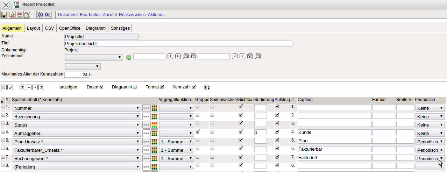This screenshot has height=172, width=447.
Task: Click the move-to-top arrow icon
Action: (x=22, y=87)
